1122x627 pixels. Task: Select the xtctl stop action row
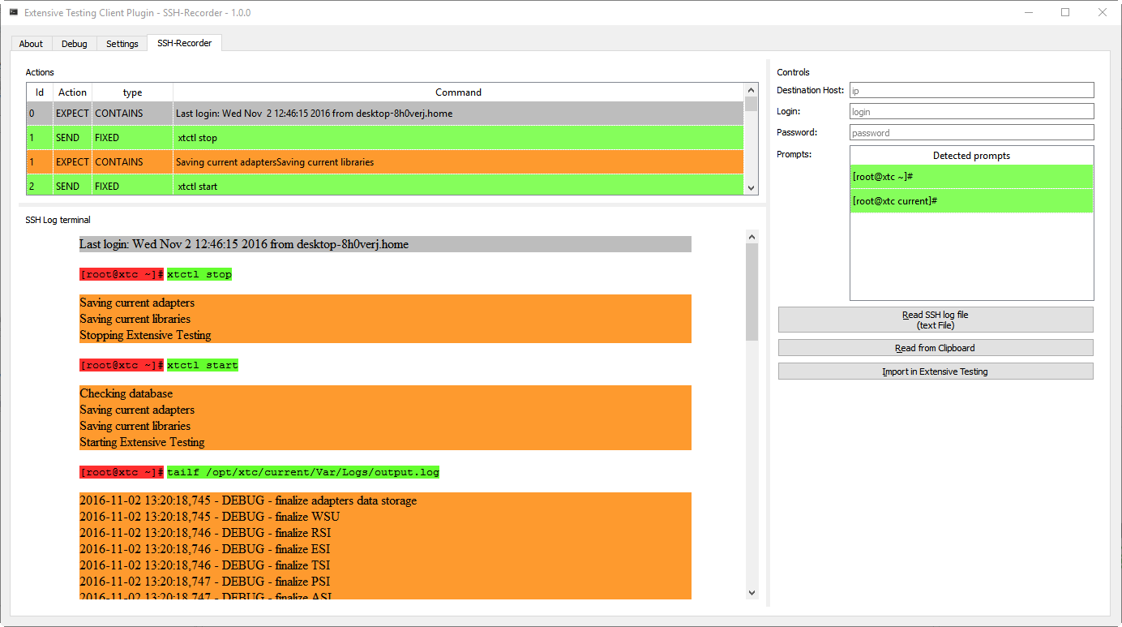point(385,138)
